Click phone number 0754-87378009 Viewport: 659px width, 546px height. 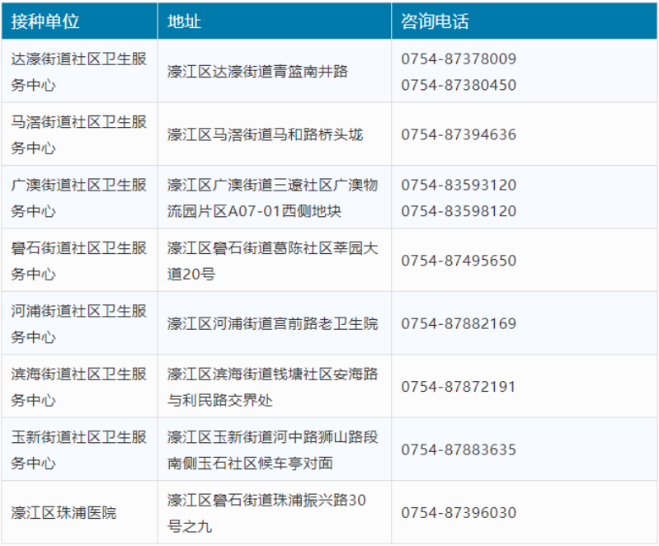click(x=459, y=59)
